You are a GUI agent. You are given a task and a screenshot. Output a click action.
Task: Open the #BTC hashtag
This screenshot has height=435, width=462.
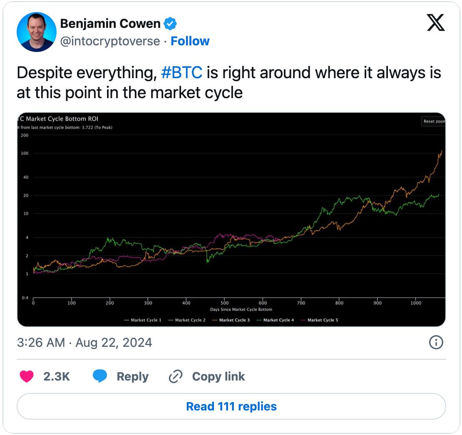182,73
